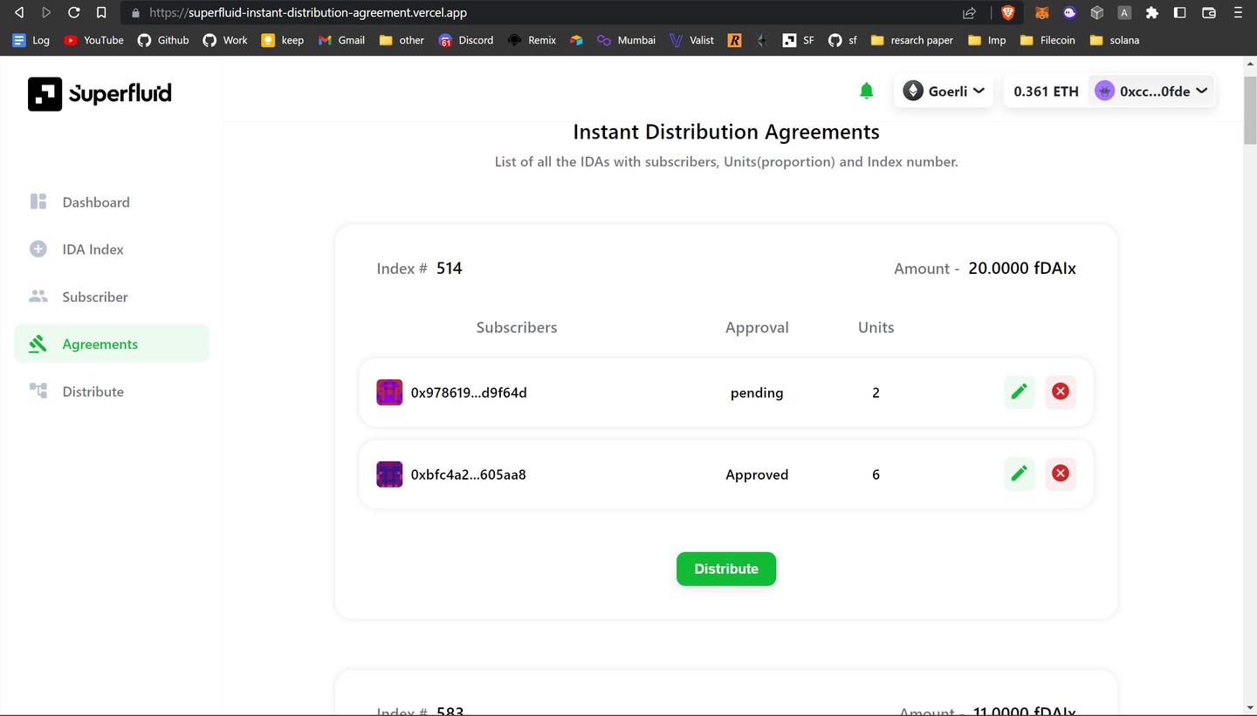Open the Gmail bookmark
The width and height of the screenshot is (1257, 716).
(341, 40)
